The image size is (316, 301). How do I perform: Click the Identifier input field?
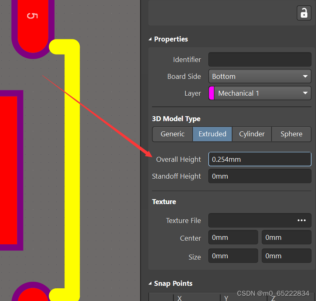click(260, 60)
